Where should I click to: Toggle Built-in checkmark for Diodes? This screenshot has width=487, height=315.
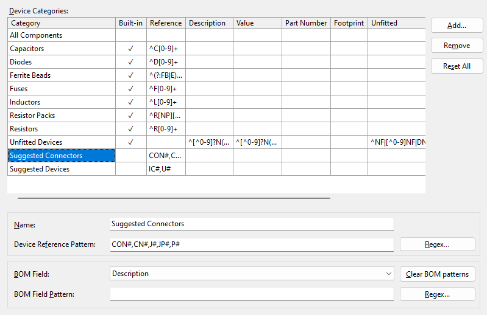131,62
